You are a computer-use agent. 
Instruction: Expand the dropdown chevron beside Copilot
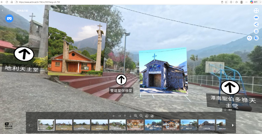(260, 2)
